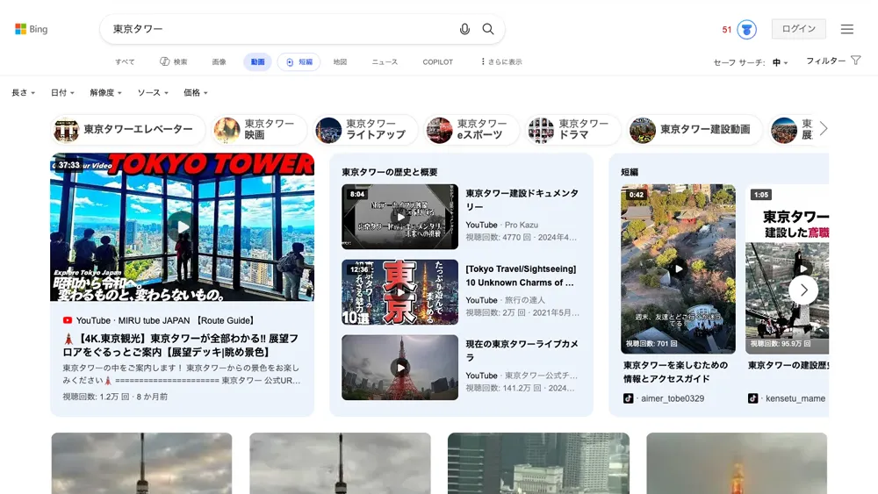Click 視聴回数: 1.2万 回 · 8 か月前 text
The width and height of the screenshot is (878, 494).
115,397
